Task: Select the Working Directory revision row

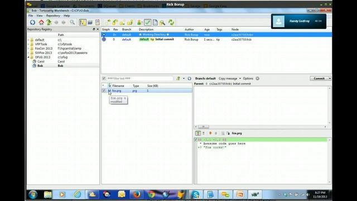Action: tap(216, 35)
